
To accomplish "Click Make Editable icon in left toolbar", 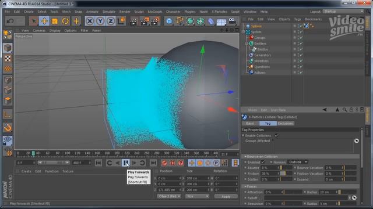I will point(8,35).
